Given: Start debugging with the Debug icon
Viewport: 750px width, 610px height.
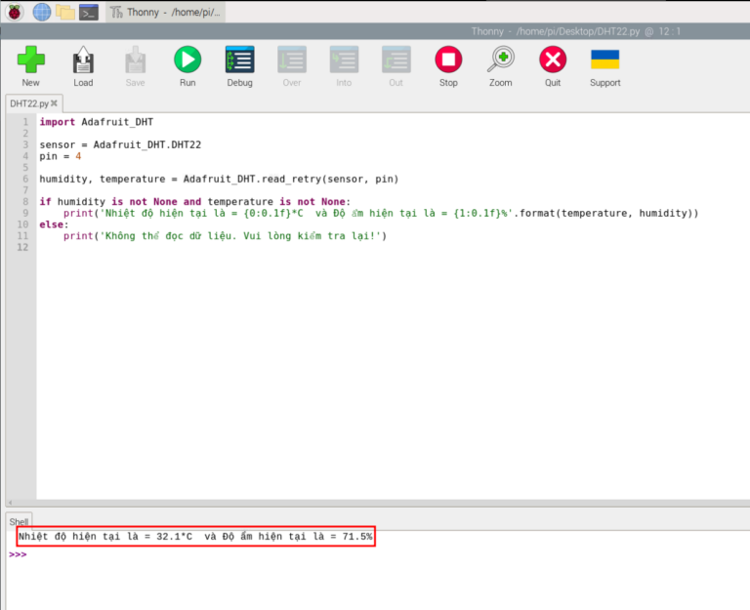Looking at the screenshot, I should (239, 61).
